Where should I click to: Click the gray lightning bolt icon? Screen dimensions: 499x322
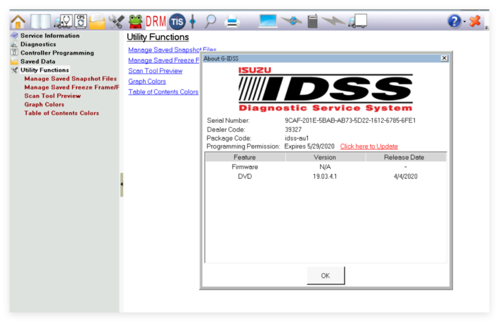(x=333, y=21)
